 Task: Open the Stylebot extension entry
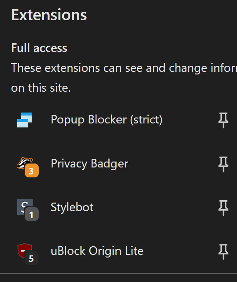pyautogui.click(x=72, y=207)
